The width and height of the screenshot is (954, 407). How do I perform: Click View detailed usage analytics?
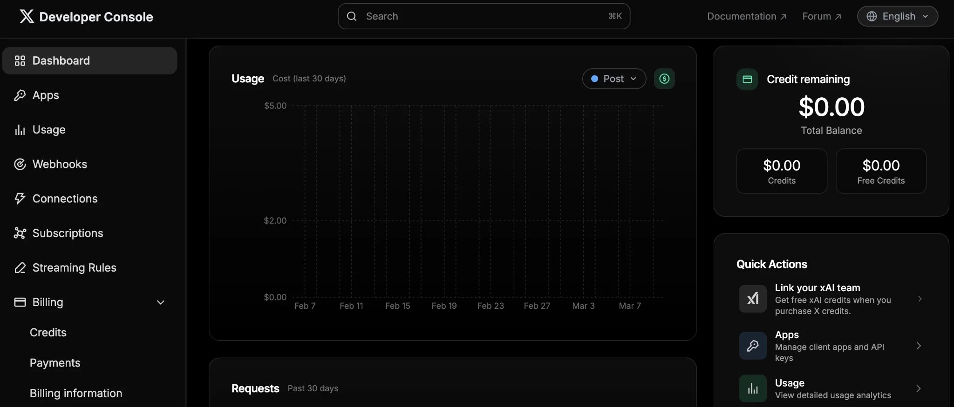click(833, 395)
